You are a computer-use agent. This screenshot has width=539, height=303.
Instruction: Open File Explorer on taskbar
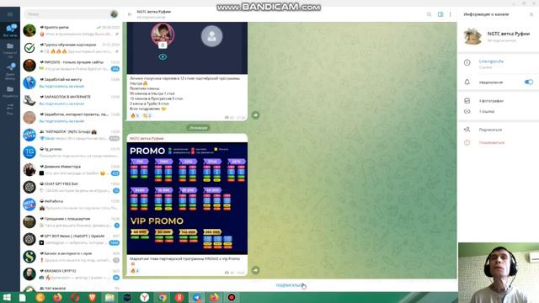coord(109,297)
